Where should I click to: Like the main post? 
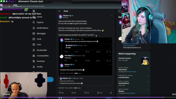(86, 93)
